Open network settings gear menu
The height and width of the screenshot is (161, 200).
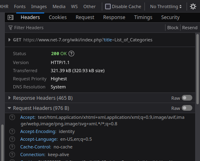(x=193, y=6)
